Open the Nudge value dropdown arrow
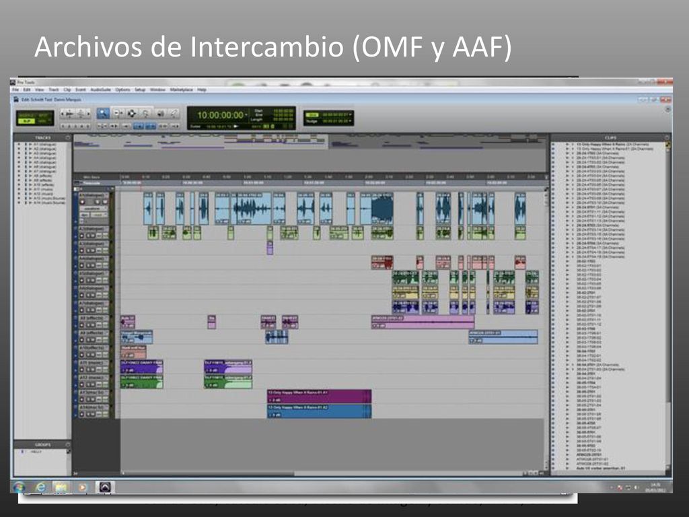The width and height of the screenshot is (689, 517). click(x=350, y=121)
